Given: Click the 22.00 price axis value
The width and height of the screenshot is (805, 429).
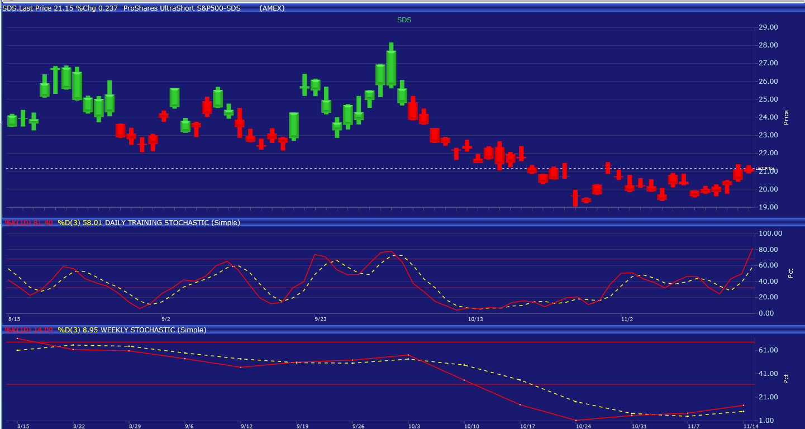Looking at the screenshot, I should click(x=768, y=153).
